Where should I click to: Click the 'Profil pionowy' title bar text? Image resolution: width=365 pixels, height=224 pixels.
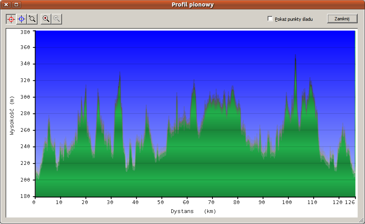click(193, 4)
